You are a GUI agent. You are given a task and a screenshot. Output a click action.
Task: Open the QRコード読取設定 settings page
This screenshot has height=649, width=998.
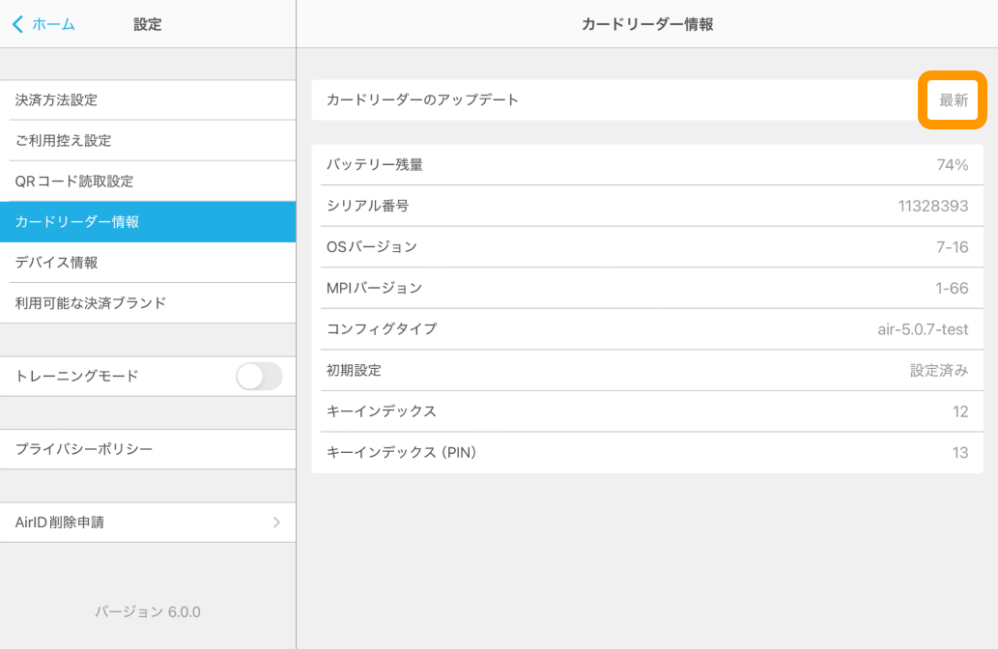tap(149, 181)
